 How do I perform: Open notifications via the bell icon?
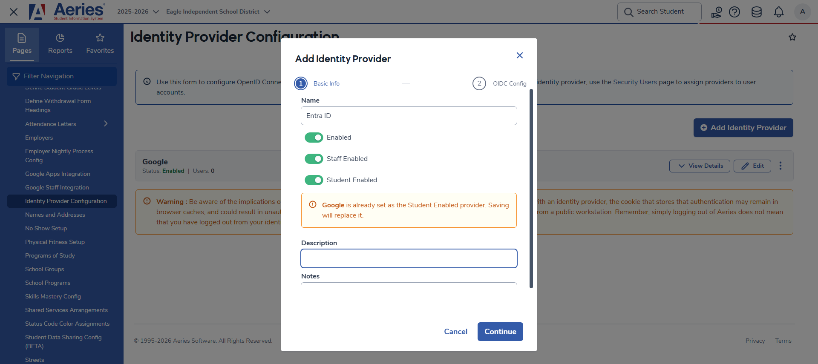[x=779, y=12]
